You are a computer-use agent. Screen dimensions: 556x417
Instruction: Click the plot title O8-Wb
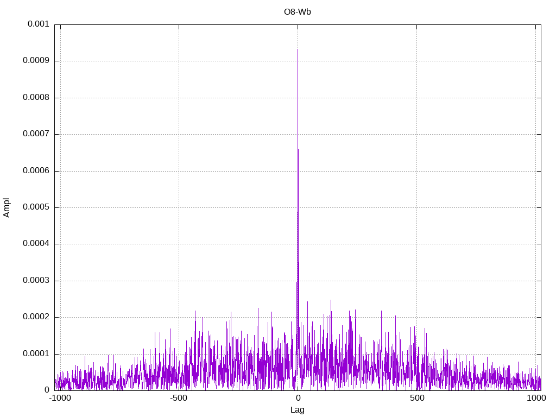[x=298, y=11]
